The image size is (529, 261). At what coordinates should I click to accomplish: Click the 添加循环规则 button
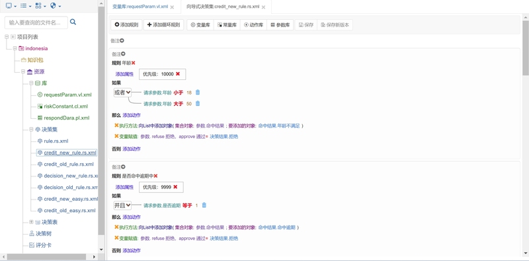(x=163, y=25)
